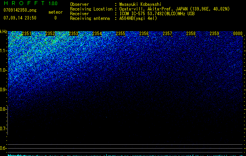Click the Receiving antenna field label
The image size is (246, 156).
[90, 18]
